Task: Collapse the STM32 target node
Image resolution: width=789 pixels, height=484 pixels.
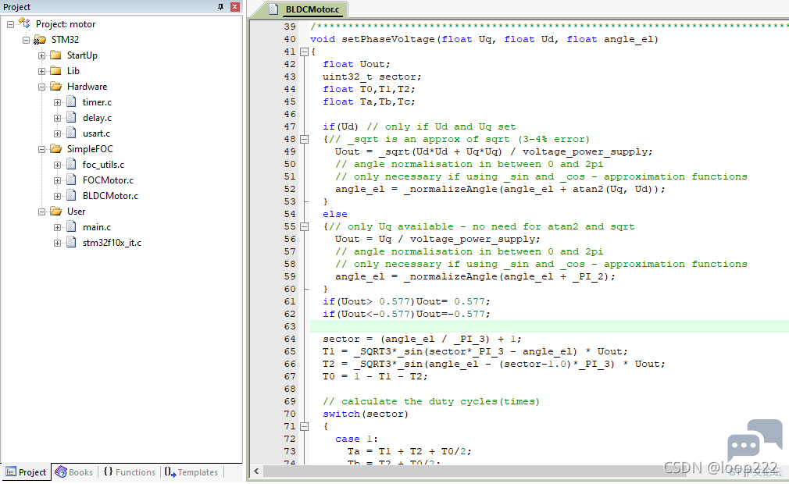Action: (x=26, y=40)
